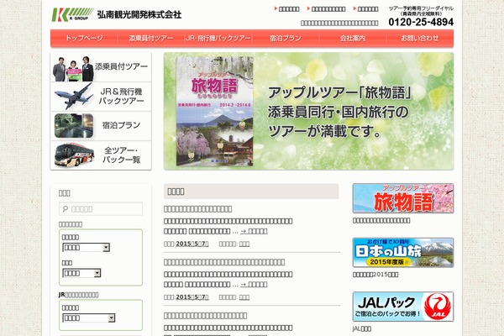Image resolution: width=504 pixels, height=336 pixels.
Task: Click the 全ツアー・パック一覧 sidebar button with bus
Action: click(x=101, y=155)
